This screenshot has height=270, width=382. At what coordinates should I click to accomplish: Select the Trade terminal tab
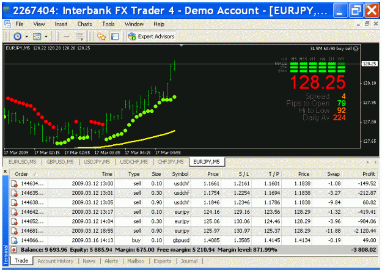tap(21, 261)
